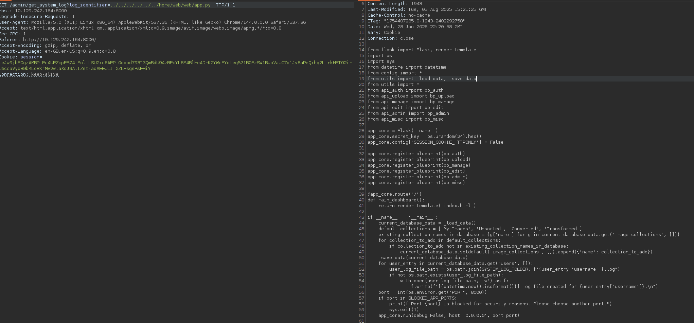Viewport: 694px width, 323px height.
Task: Click 'from api_misc import bp_misc' line
Action: [x=406, y=119]
